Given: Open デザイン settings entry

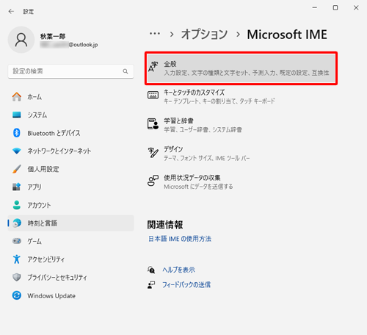Looking at the screenshot, I should [241, 154].
